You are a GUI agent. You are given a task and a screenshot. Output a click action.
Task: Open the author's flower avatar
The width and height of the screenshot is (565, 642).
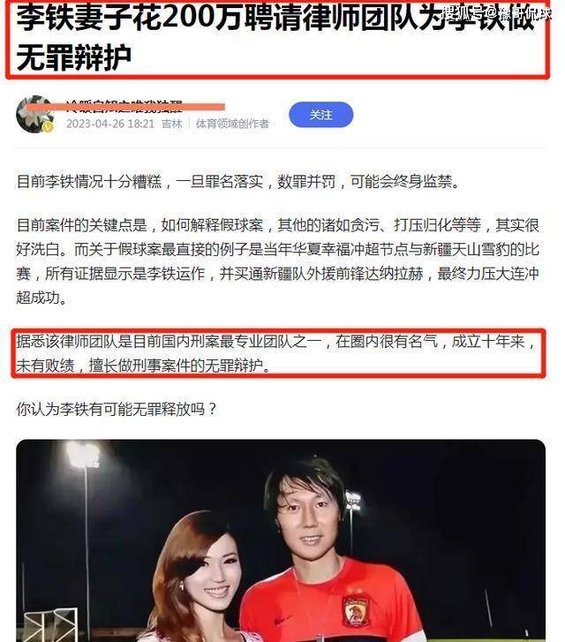[34, 114]
